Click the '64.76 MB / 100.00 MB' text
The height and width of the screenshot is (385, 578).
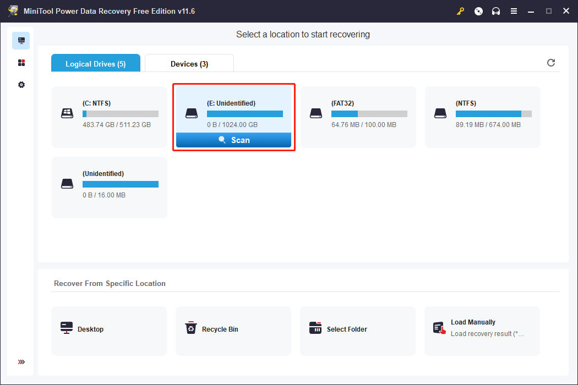[364, 124]
